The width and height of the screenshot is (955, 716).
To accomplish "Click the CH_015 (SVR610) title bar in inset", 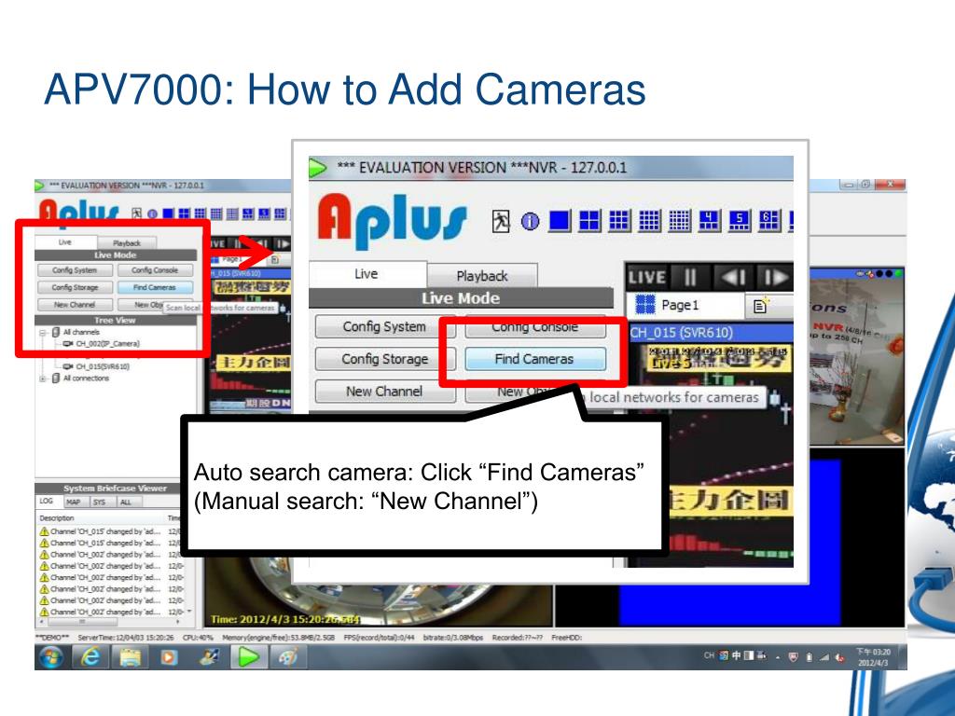I will click(710, 333).
